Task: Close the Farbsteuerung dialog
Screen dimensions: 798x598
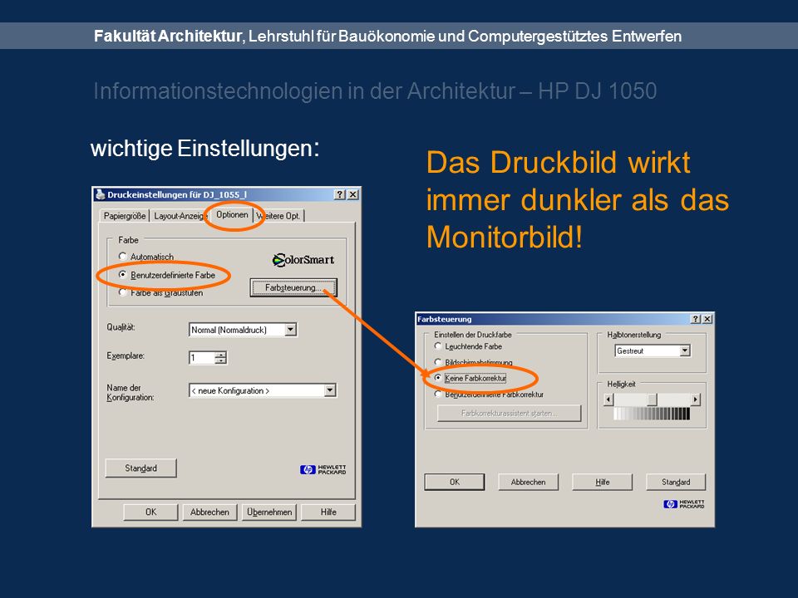Action: click(707, 319)
